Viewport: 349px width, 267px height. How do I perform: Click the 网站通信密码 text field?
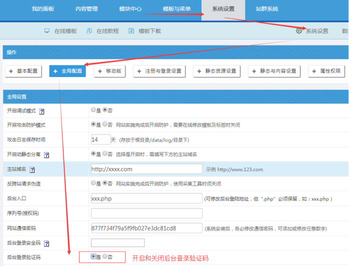point(146,228)
